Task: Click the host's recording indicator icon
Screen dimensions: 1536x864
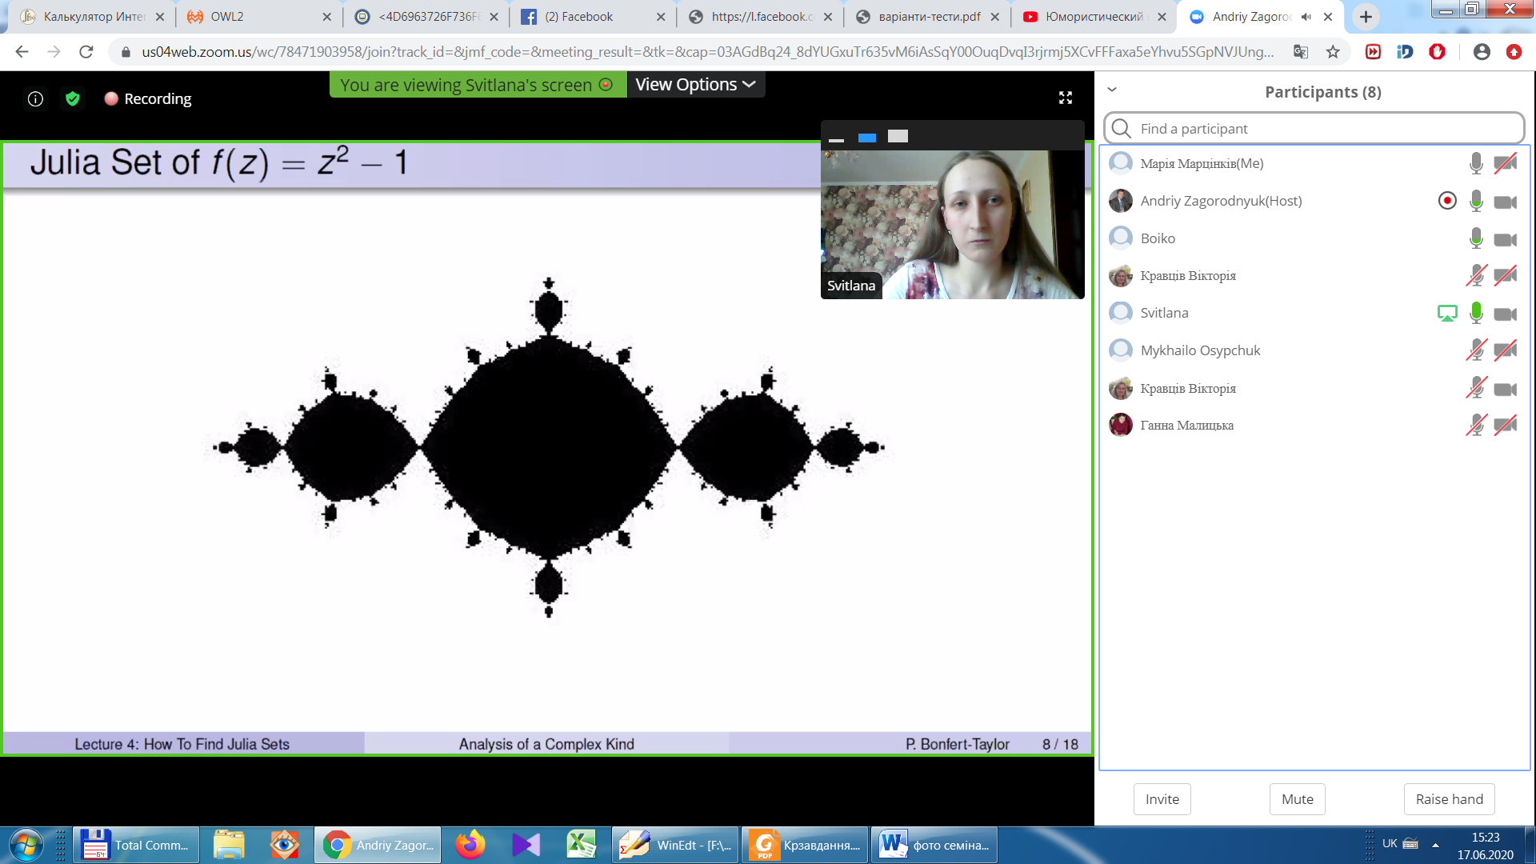Action: point(1446,201)
